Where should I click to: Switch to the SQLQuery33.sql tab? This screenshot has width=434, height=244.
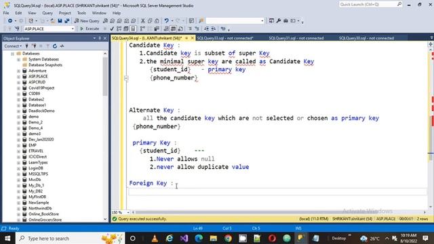[x=225, y=38]
